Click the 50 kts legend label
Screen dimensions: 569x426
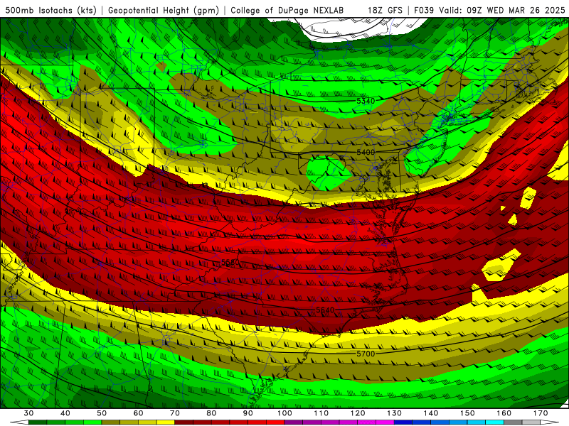tap(102, 413)
